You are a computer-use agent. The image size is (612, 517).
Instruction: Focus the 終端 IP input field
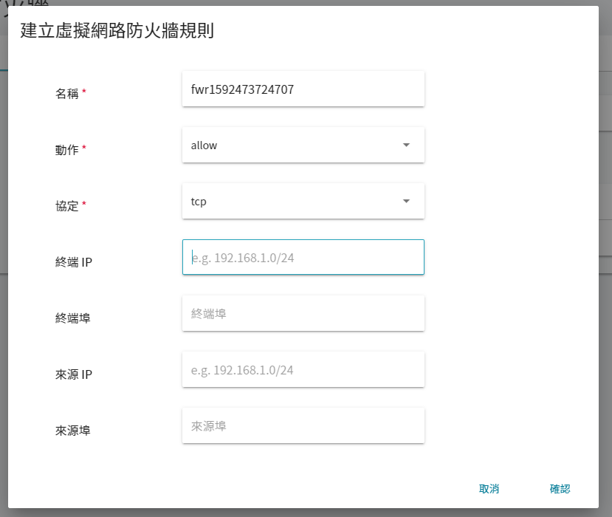pos(303,257)
